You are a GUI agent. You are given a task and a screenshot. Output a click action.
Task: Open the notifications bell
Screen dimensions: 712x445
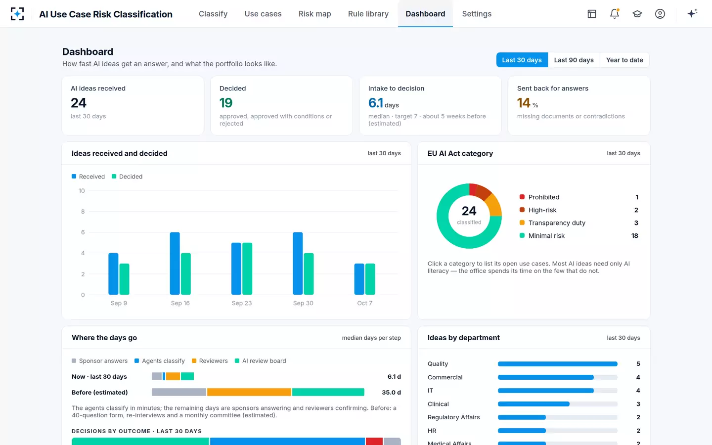[x=615, y=14]
